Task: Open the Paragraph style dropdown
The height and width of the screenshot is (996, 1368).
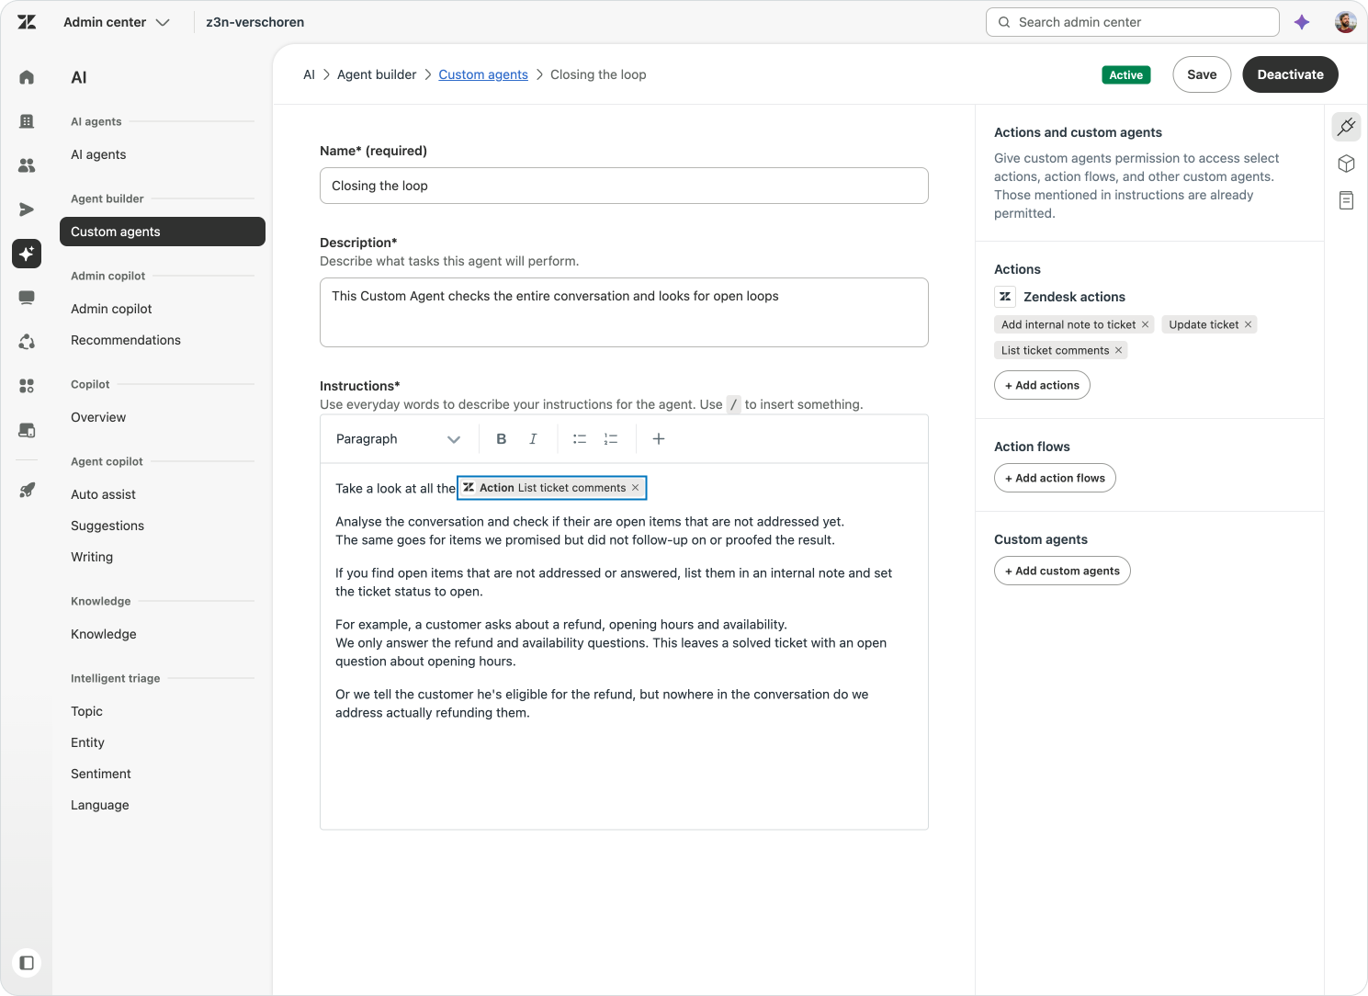Action: click(x=398, y=439)
